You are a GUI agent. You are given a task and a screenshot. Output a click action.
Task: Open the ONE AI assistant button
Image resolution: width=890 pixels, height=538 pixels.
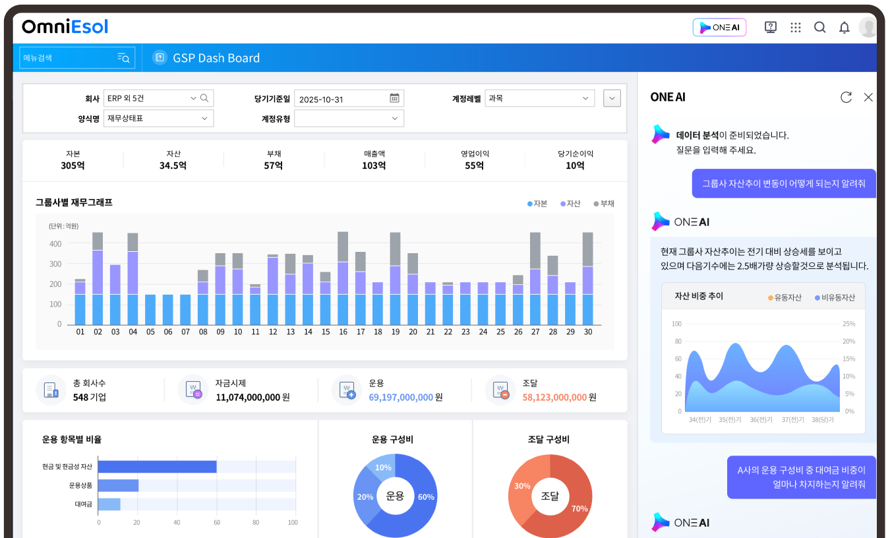pos(719,28)
